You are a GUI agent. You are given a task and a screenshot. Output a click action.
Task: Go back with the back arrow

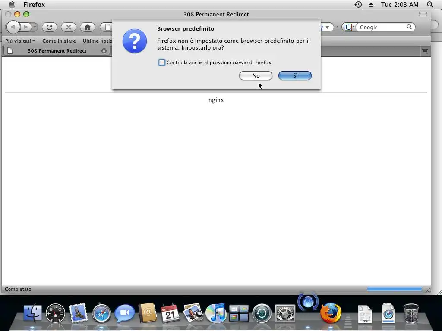click(13, 27)
